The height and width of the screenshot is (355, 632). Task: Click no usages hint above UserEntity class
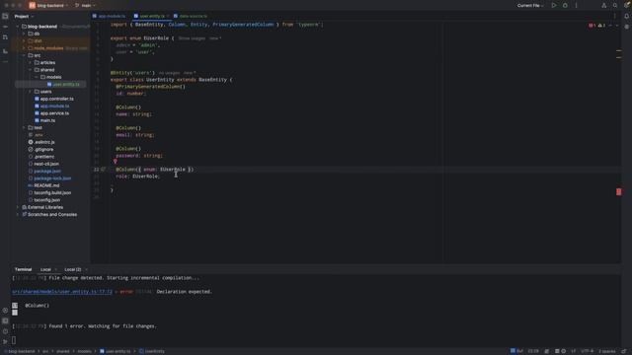[x=169, y=73]
